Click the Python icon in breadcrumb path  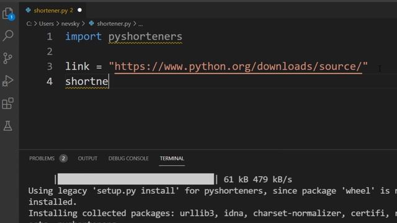pos(92,24)
